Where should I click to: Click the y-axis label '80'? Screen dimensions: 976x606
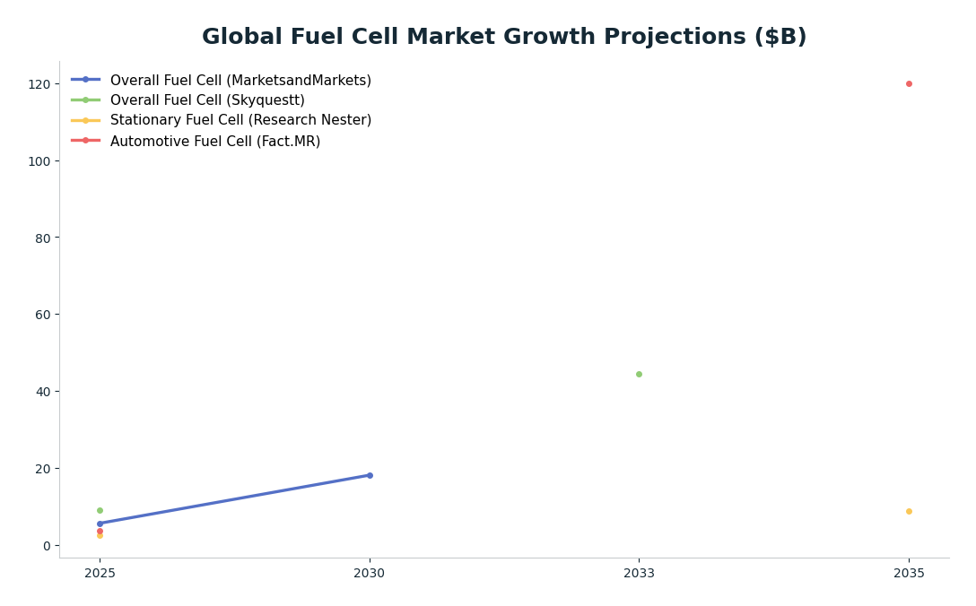43,238
